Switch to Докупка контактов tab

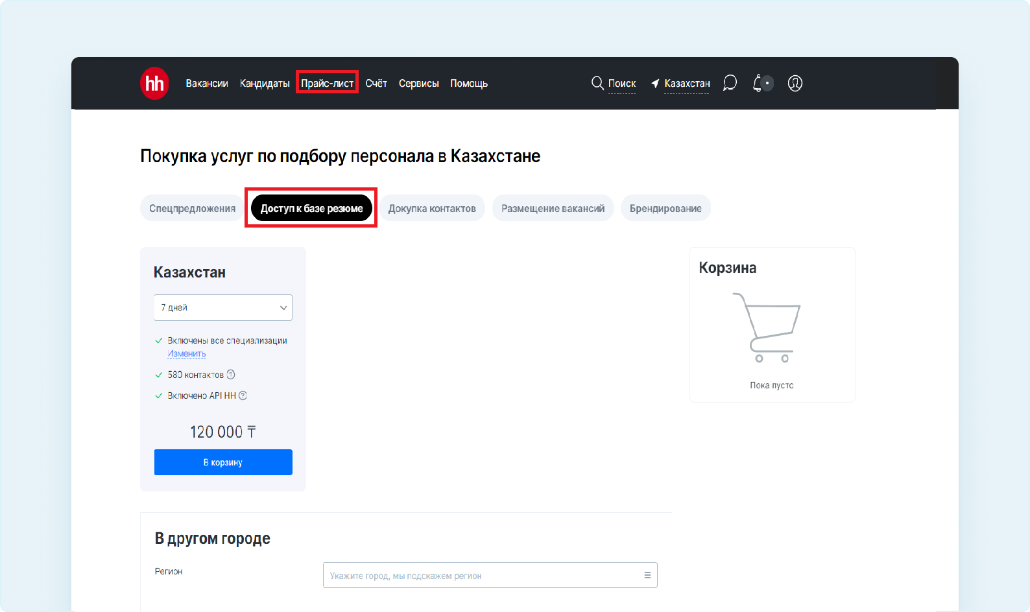(x=432, y=208)
